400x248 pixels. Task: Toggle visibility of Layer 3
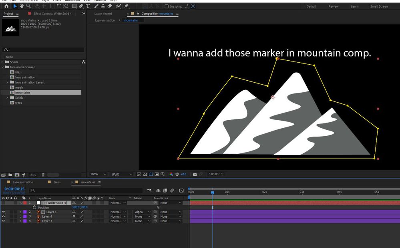[x=3, y=221]
